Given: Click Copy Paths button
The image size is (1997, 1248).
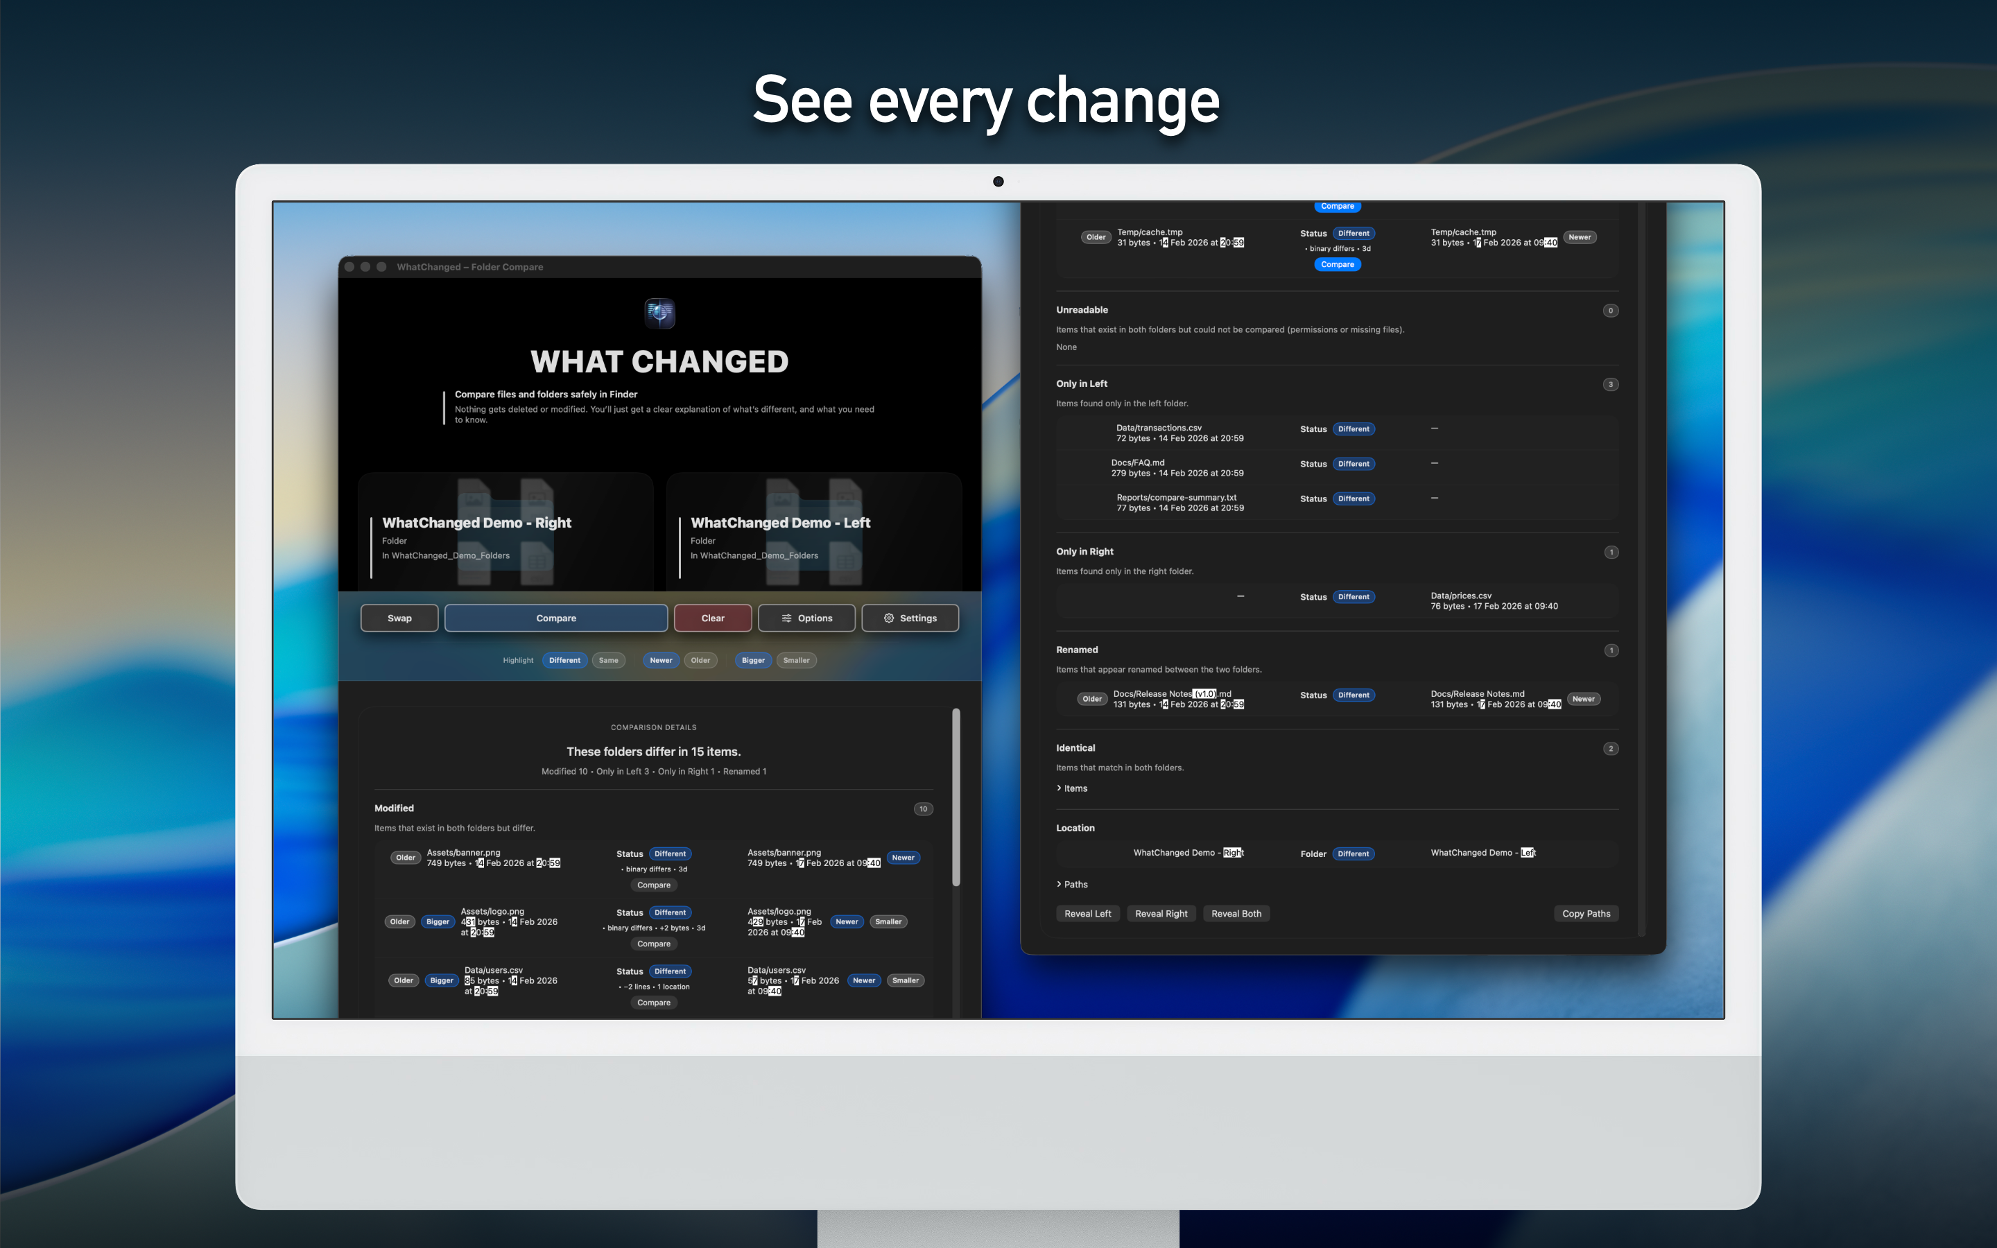Looking at the screenshot, I should pyautogui.click(x=1586, y=914).
